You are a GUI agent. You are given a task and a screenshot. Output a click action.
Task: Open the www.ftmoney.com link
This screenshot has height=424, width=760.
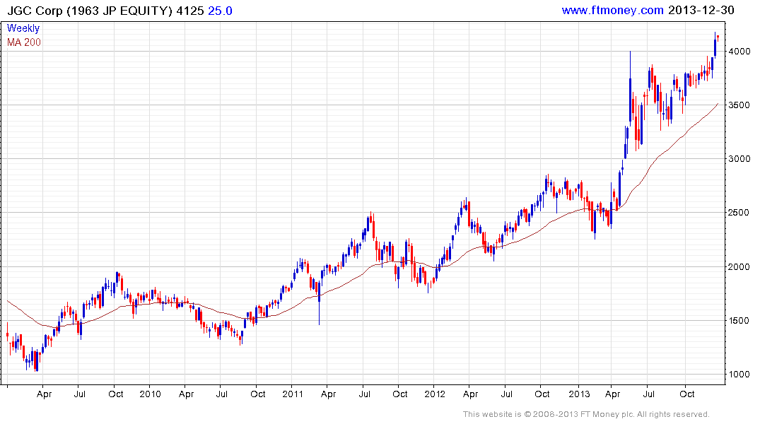(x=613, y=10)
